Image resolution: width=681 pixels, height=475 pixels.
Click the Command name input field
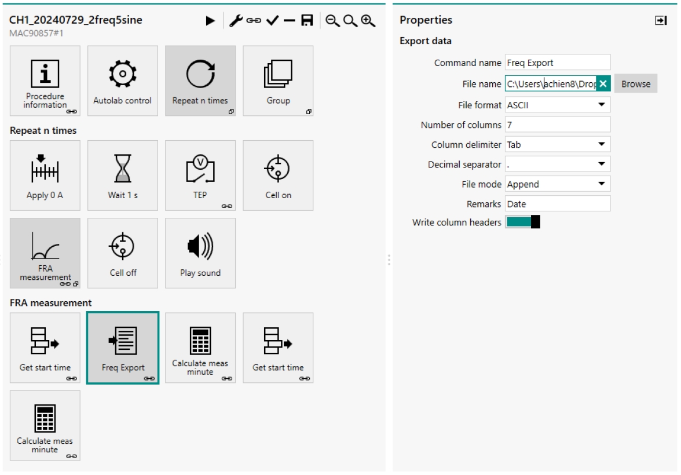558,63
